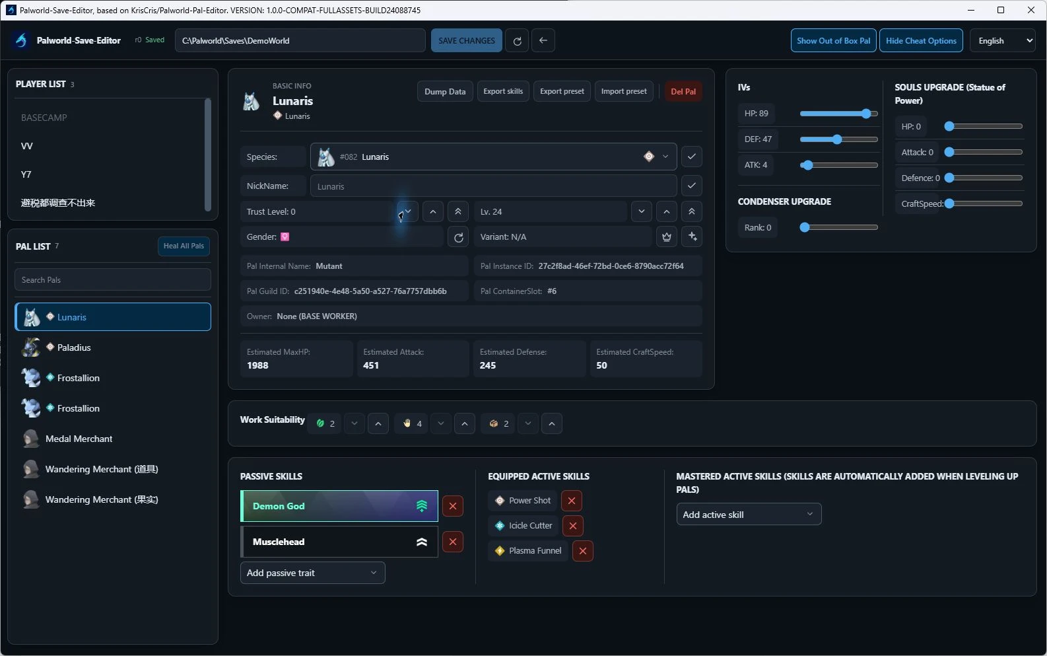Decrease the transporting suitability level
Viewport: 1047px width, 656px height.
click(x=528, y=423)
